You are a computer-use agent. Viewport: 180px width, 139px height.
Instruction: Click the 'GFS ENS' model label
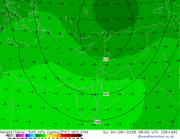pos(80,132)
